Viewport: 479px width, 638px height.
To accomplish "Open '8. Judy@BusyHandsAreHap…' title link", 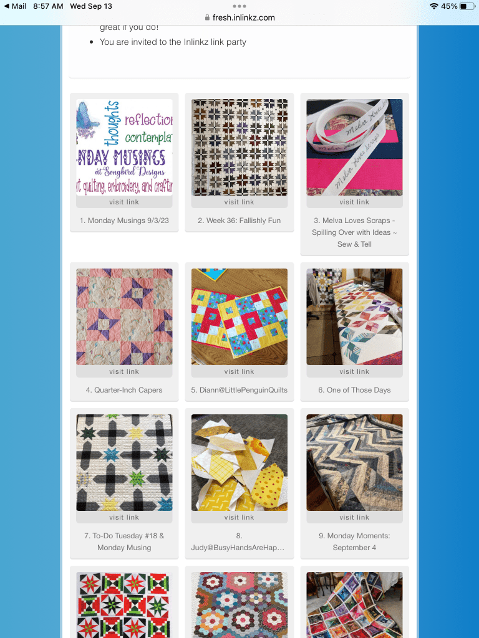I will (x=239, y=541).
